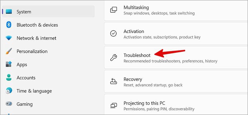Click the Gaming controller icon
Screen dimensions: 248x115
click(9, 104)
